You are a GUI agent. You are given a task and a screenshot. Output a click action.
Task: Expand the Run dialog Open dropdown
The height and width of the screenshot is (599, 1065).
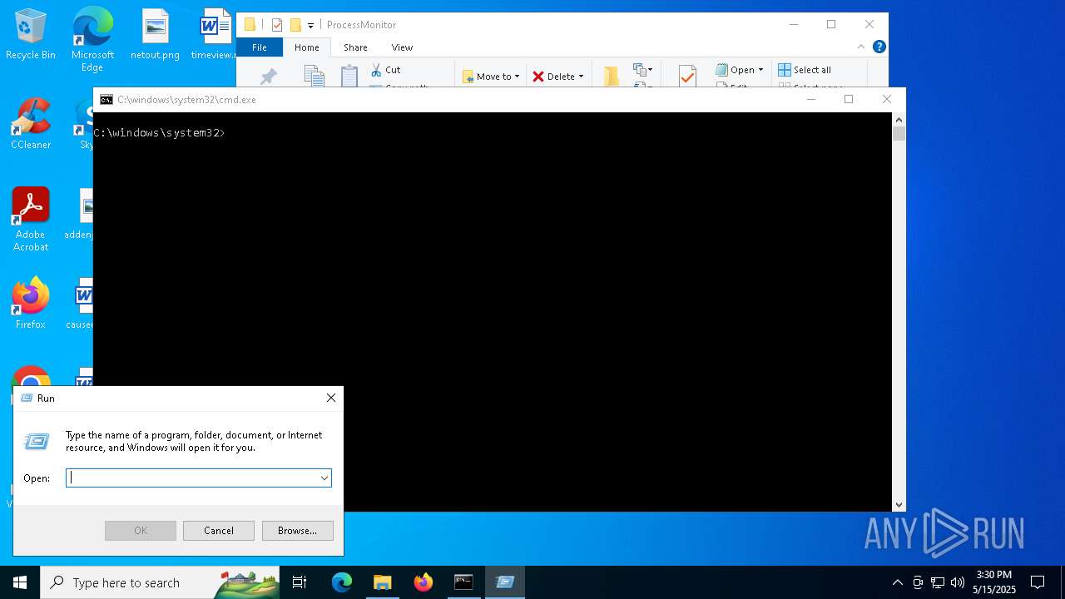pos(324,478)
